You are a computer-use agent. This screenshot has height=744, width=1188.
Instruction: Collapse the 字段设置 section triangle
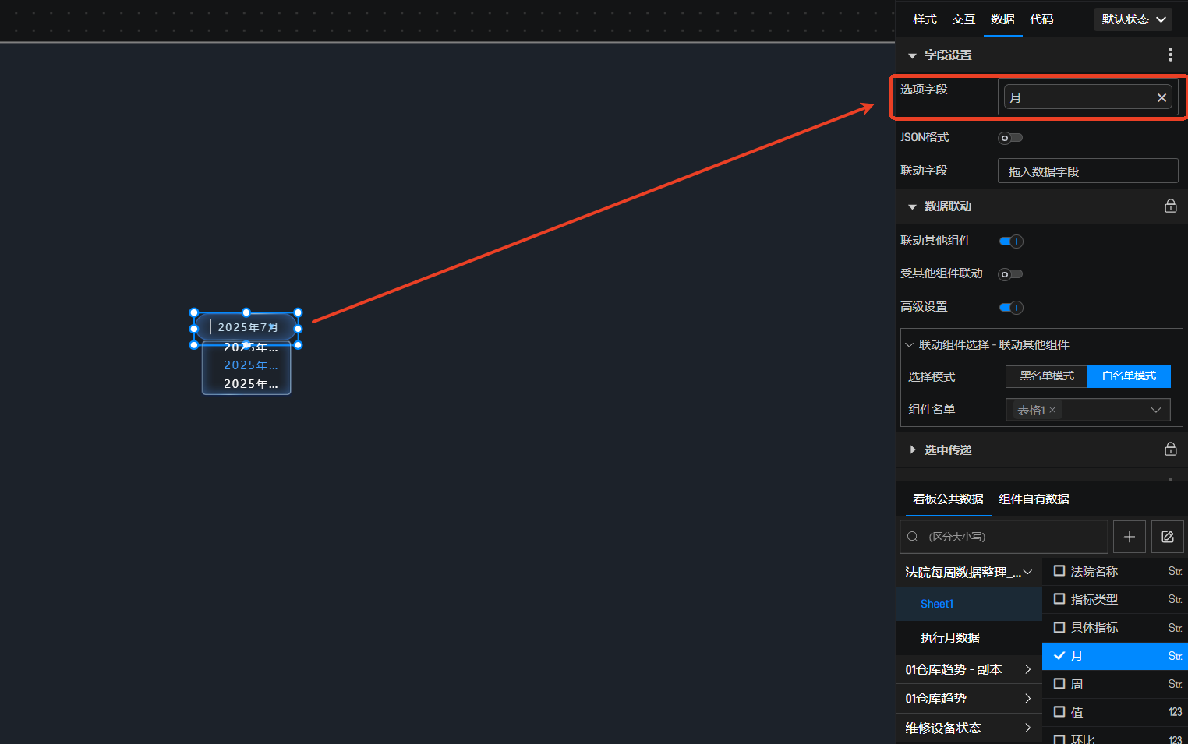click(912, 55)
